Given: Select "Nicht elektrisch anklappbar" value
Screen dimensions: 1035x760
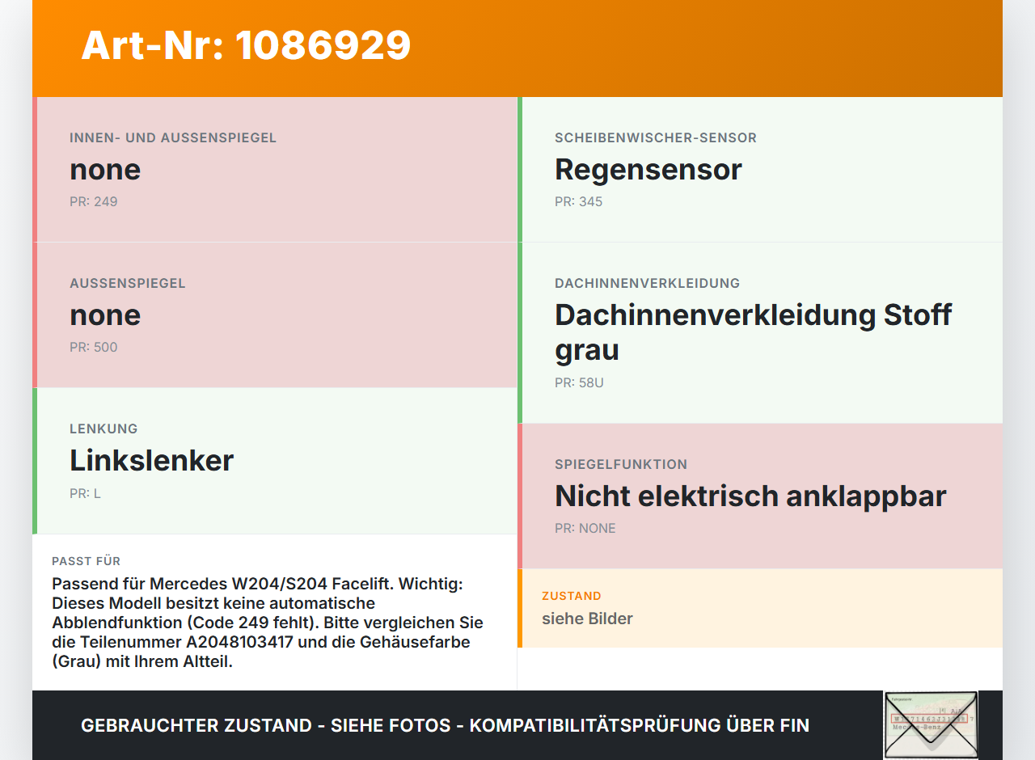Looking at the screenshot, I should pyautogui.click(x=750, y=496).
